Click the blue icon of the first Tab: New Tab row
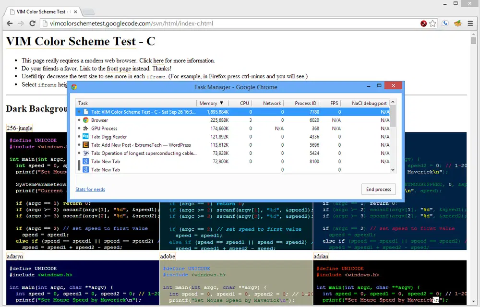This screenshot has height=307, width=480. [86, 162]
